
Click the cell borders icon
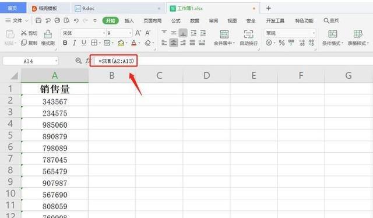click(94, 43)
